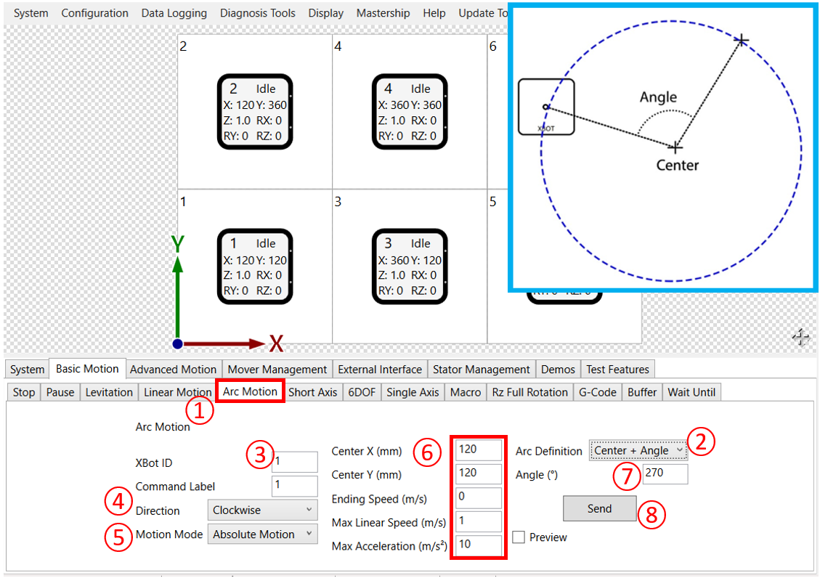Focus the Max Acceleration input field
Image resolution: width=820 pixels, height=578 pixels.
click(479, 545)
